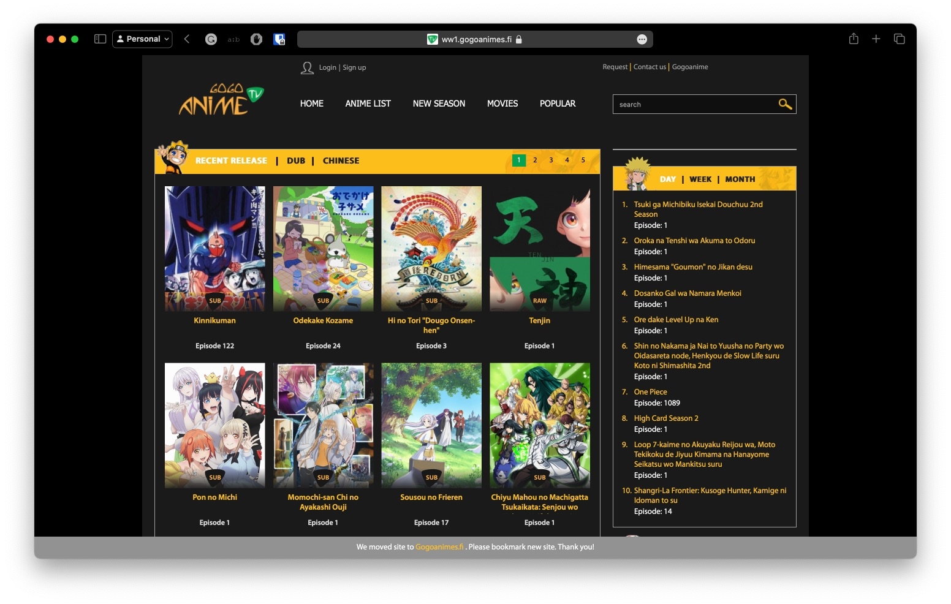Image resolution: width=951 pixels, height=604 pixels.
Task: Open the Sign up link
Action: point(354,67)
